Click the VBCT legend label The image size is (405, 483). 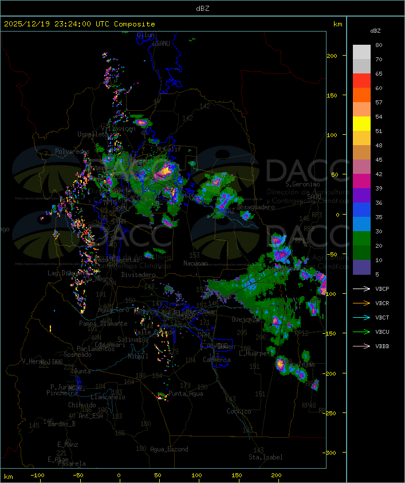pyautogui.click(x=382, y=317)
